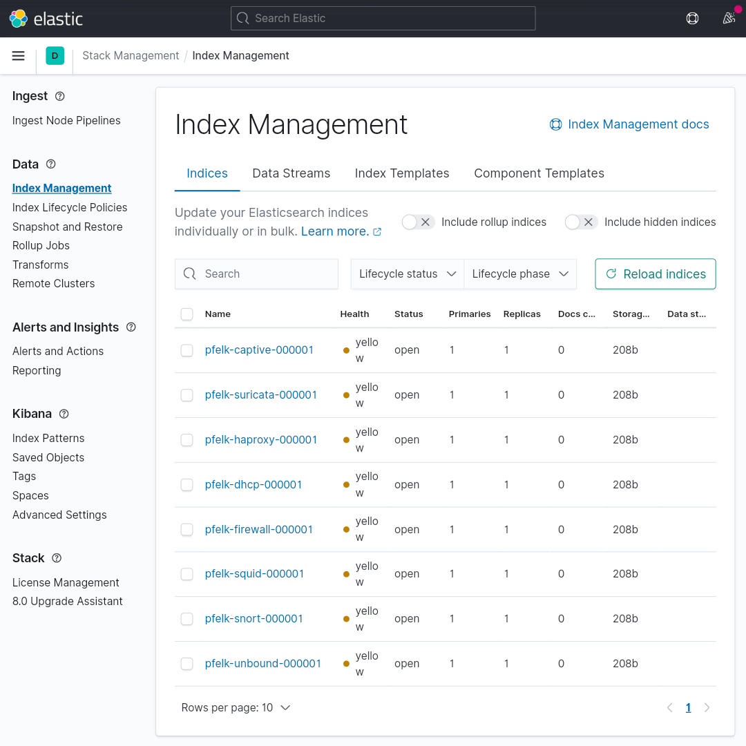Open Ingest Node Pipelines in sidebar
The image size is (746, 746).
click(x=66, y=120)
